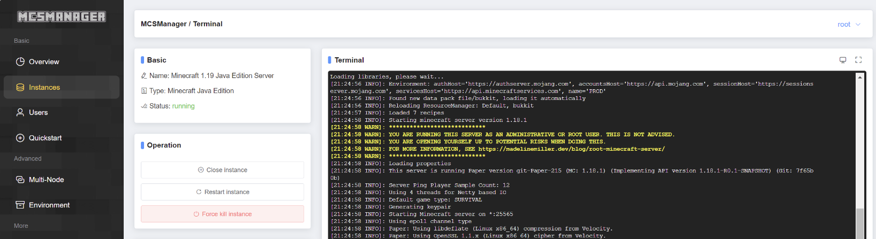Viewport: 876px width, 239px height.
Task: Click the 'Found new data pack file/bukkit' line
Action: 458,98
